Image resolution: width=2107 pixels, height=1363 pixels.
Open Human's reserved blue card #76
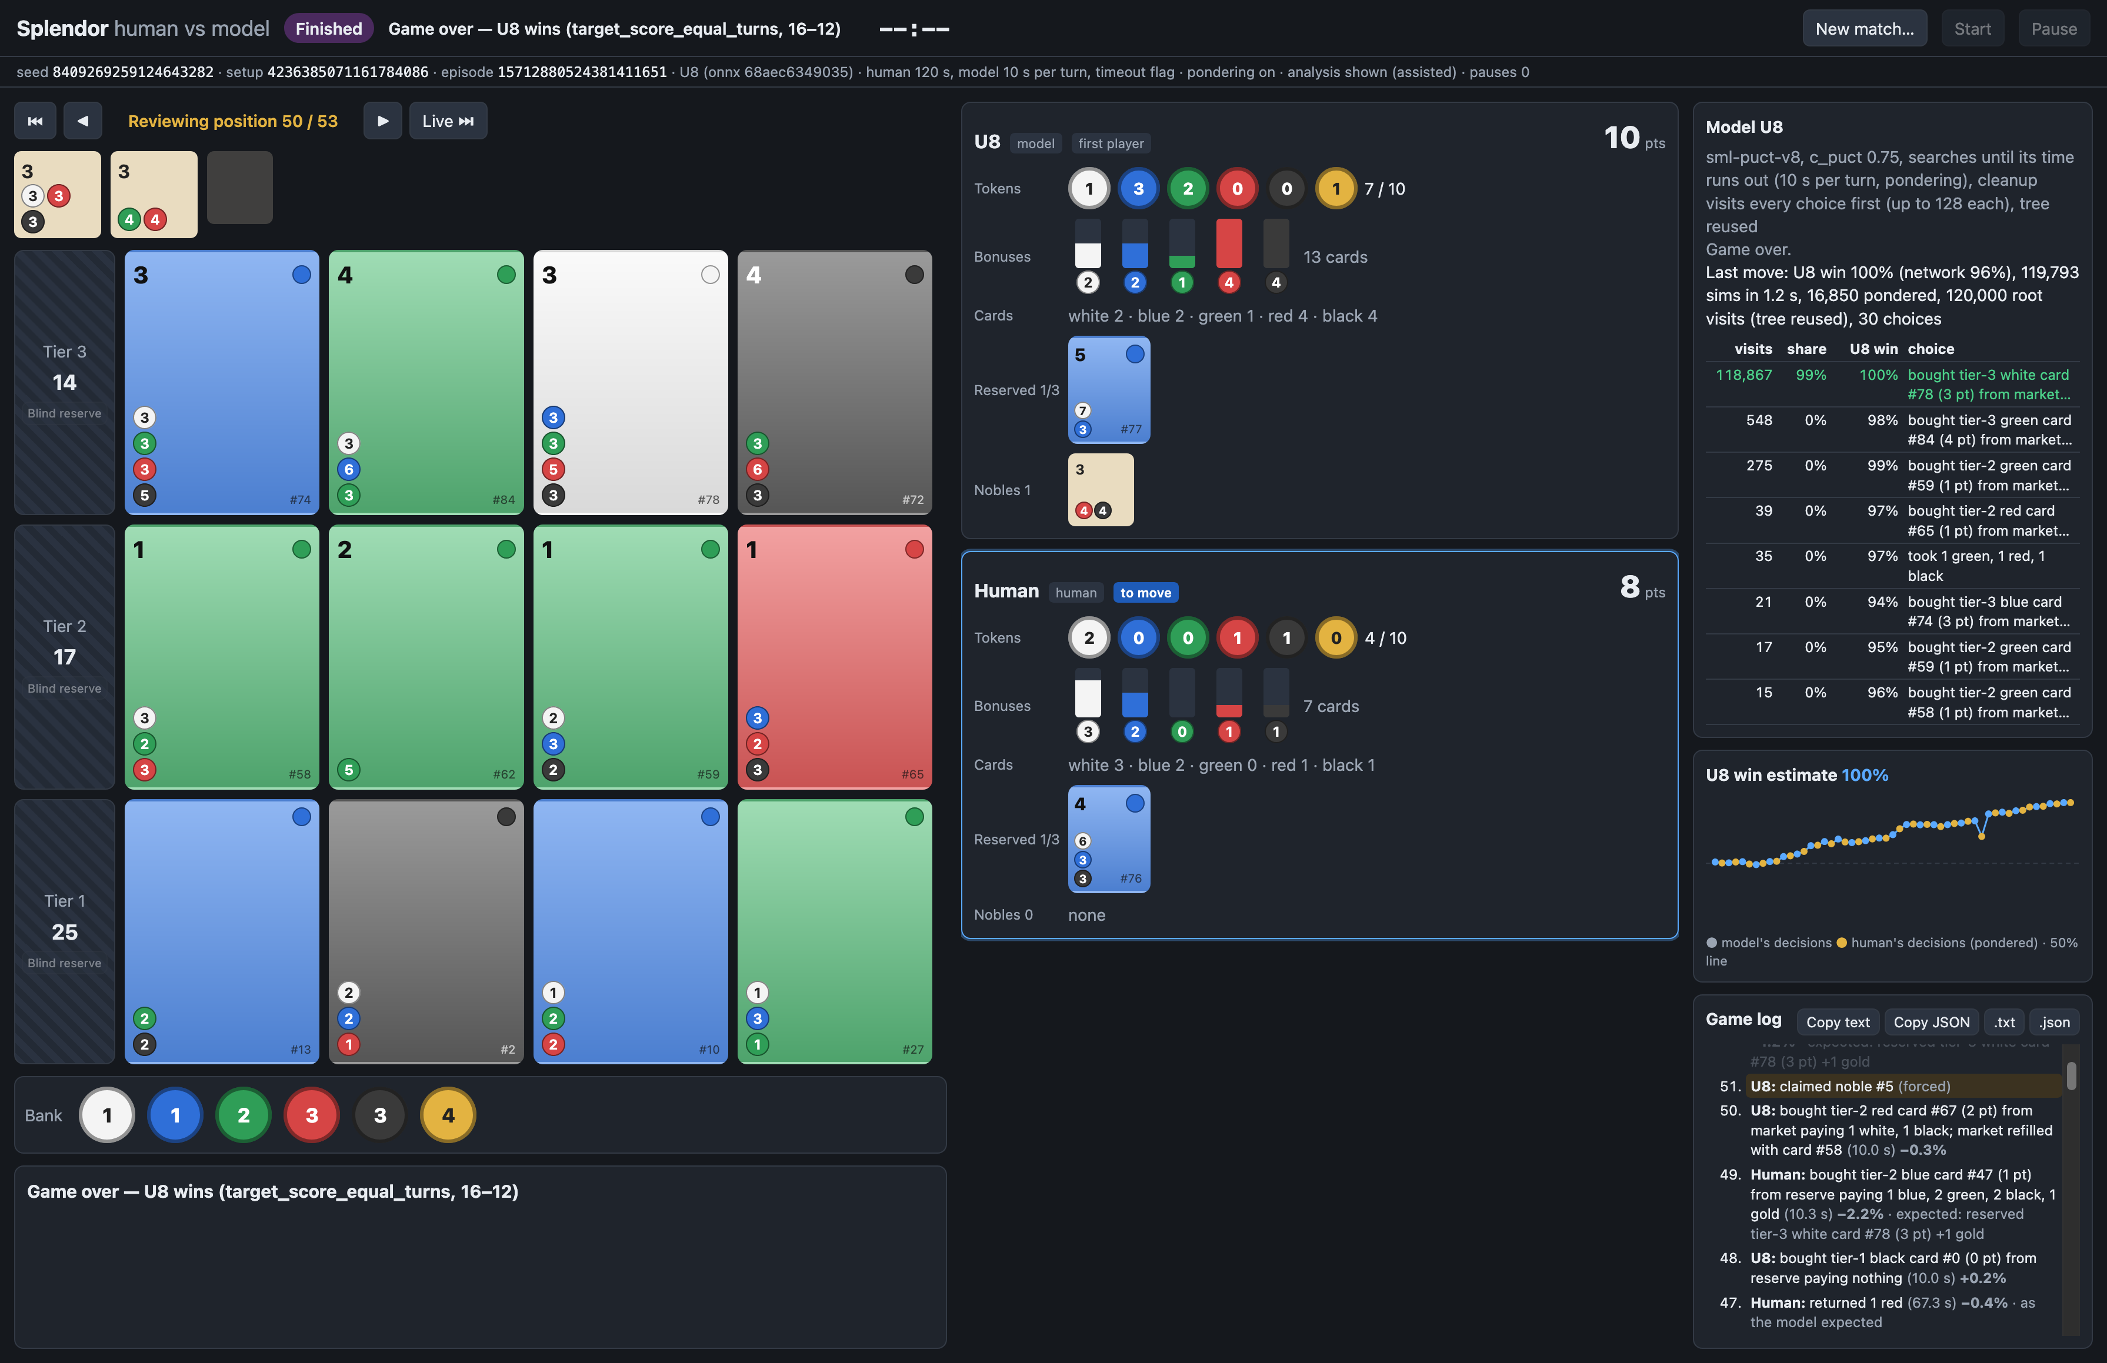coord(1109,839)
